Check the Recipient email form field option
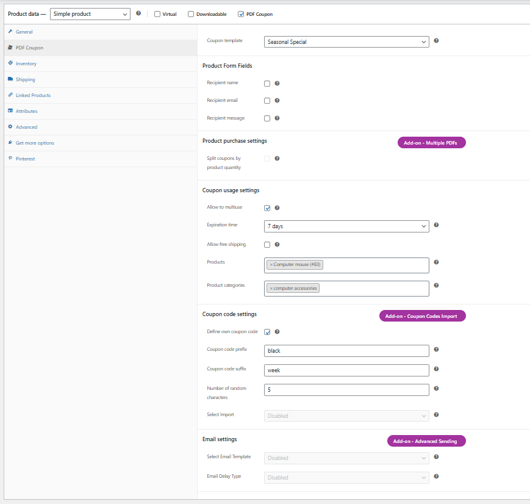530x504 pixels. [267, 100]
